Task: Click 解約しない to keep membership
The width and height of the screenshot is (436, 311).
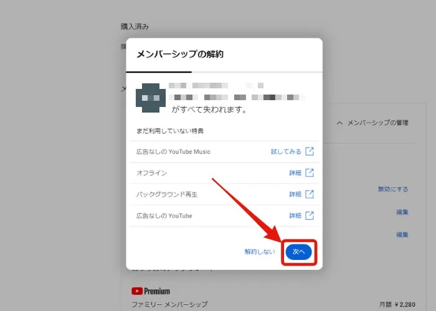Action: pos(259,252)
